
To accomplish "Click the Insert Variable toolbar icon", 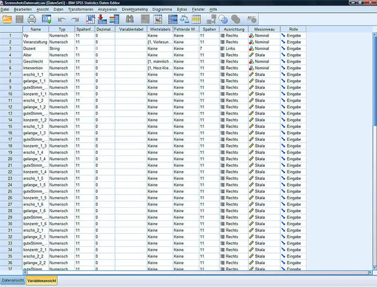I will click(x=158, y=19).
